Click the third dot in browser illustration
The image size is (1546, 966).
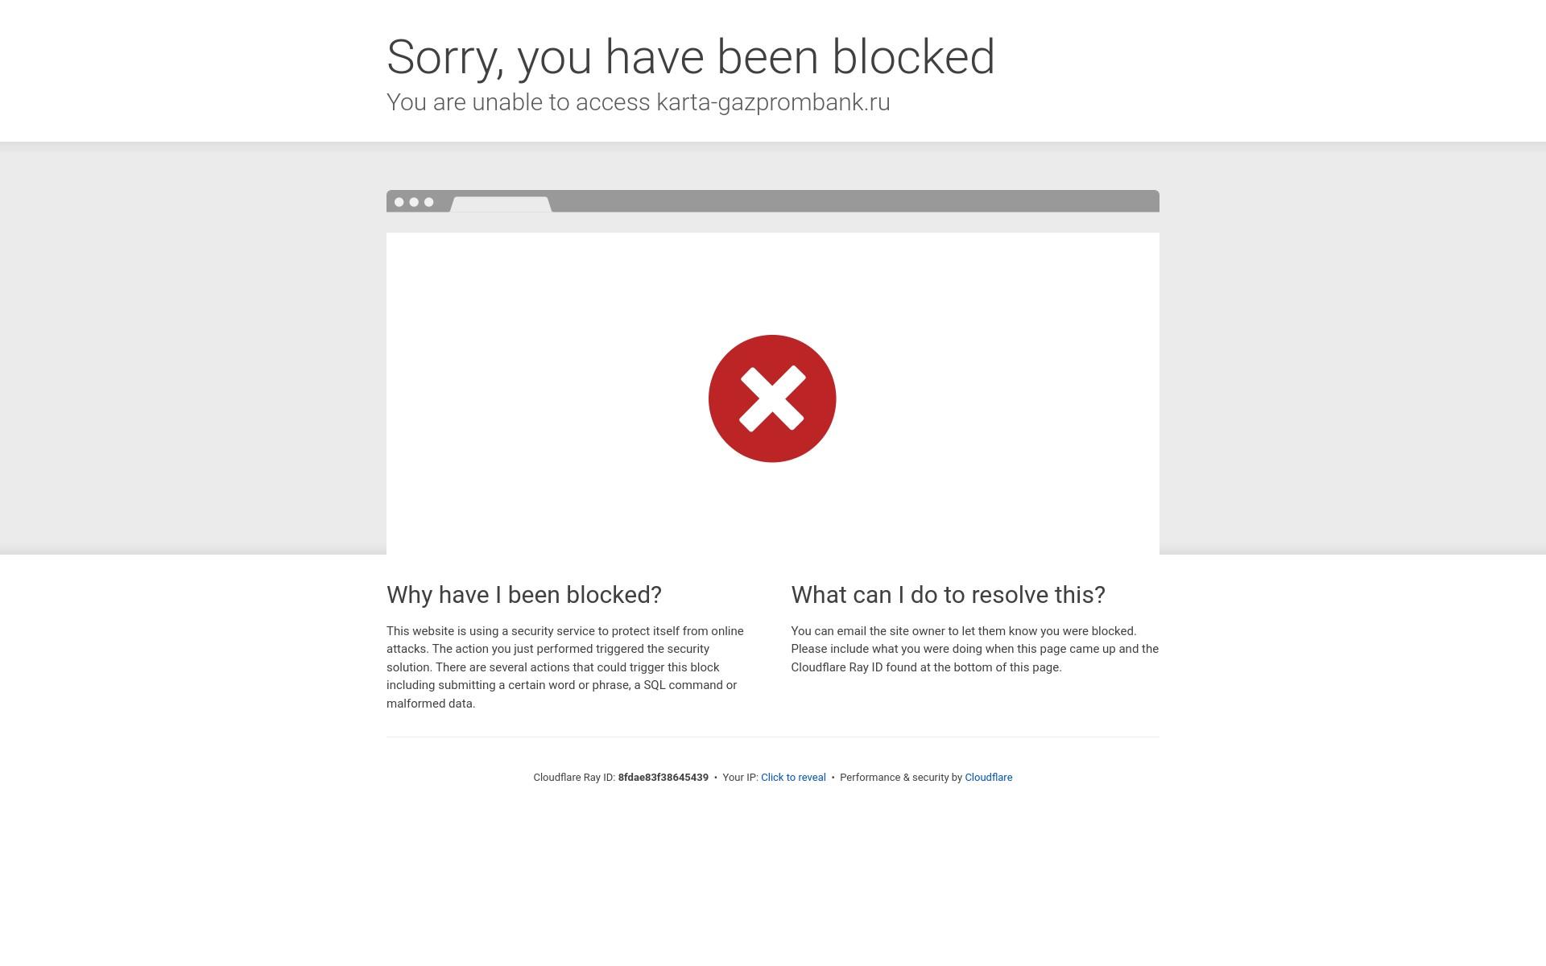(429, 202)
